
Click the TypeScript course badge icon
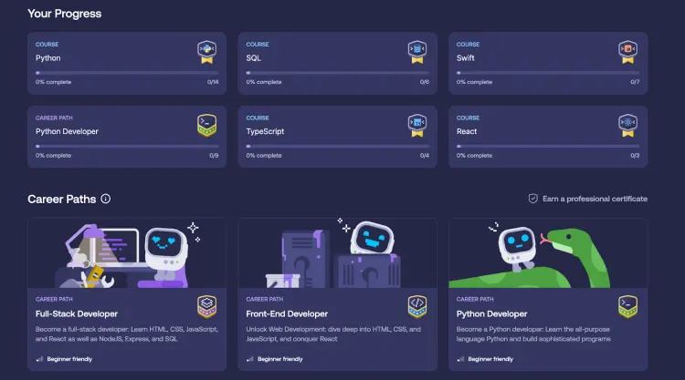pyautogui.click(x=417, y=126)
